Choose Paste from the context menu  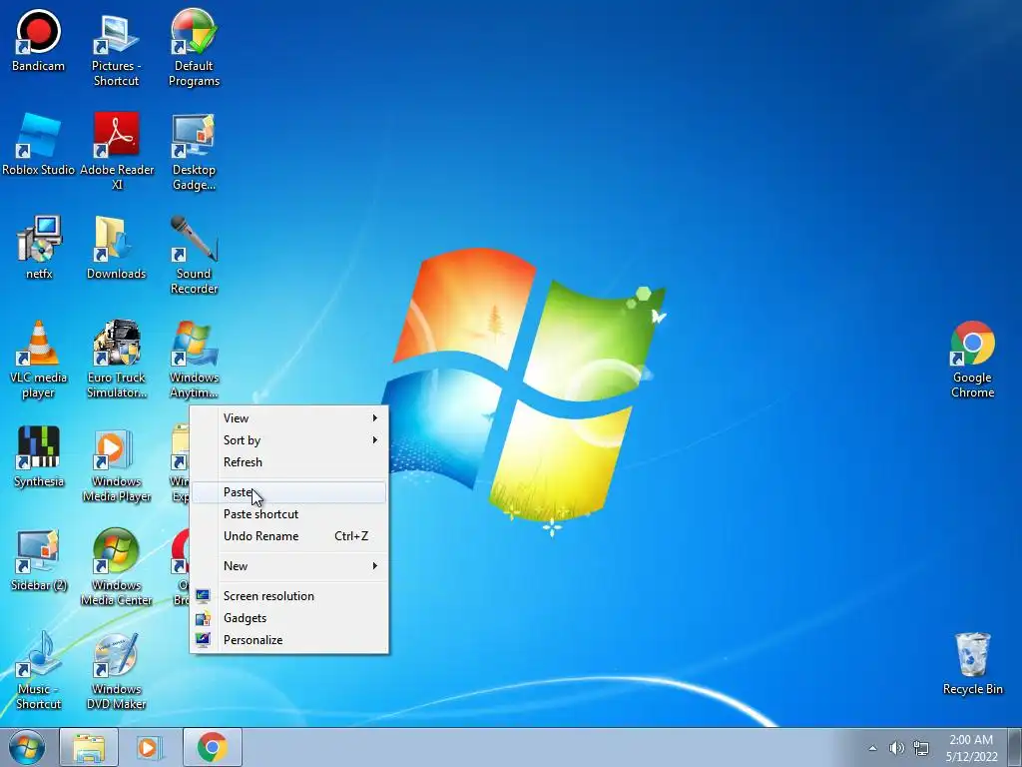click(288, 492)
